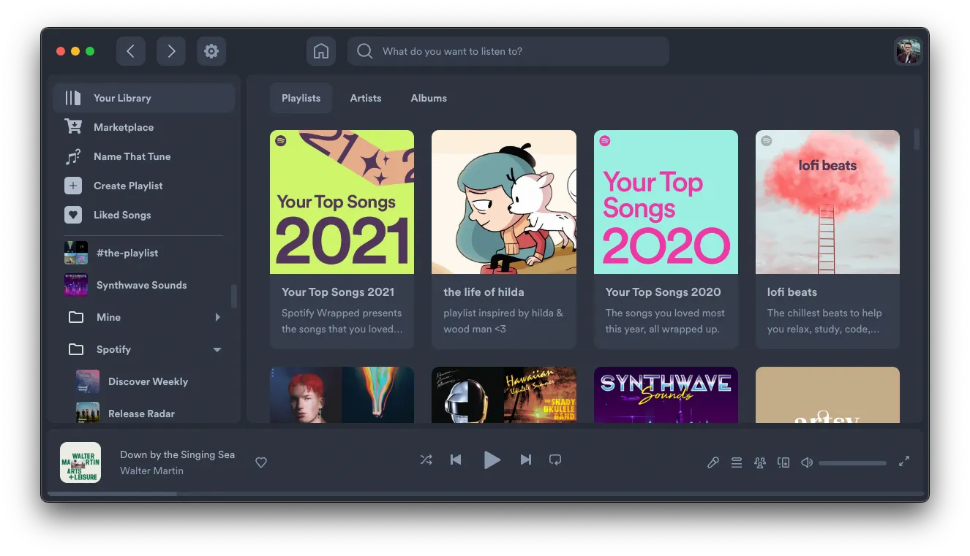Open the Marketplace section

pos(121,127)
